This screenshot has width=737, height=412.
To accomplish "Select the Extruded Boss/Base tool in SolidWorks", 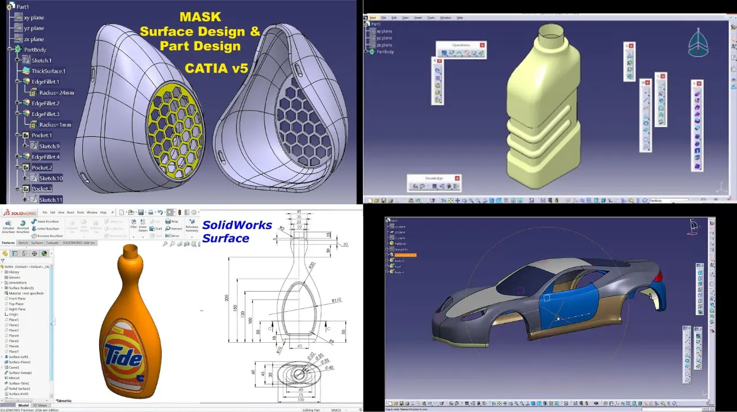I will click(x=7, y=223).
